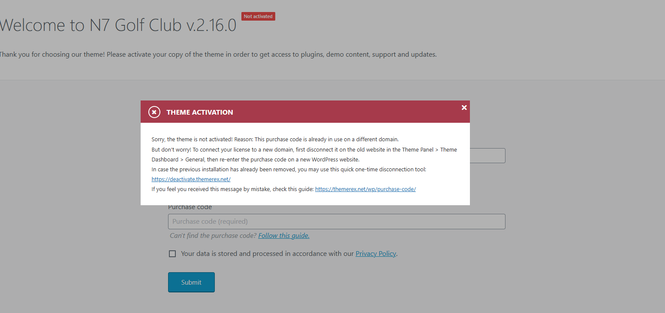Click 'Welcome to N7 Golf Club v.2.16.0' heading
The width and height of the screenshot is (665, 313).
[x=118, y=26]
